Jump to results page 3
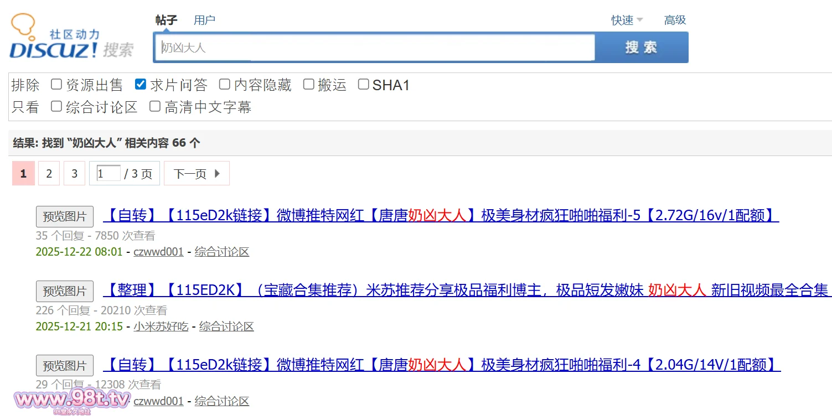 (x=74, y=174)
